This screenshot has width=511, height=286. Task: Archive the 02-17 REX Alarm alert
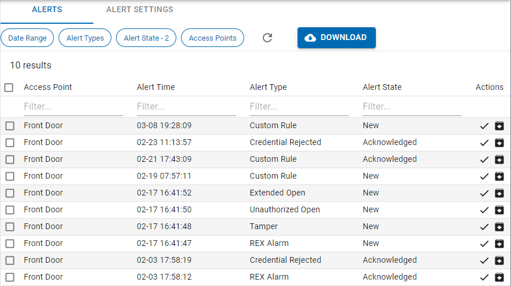(x=499, y=244)
